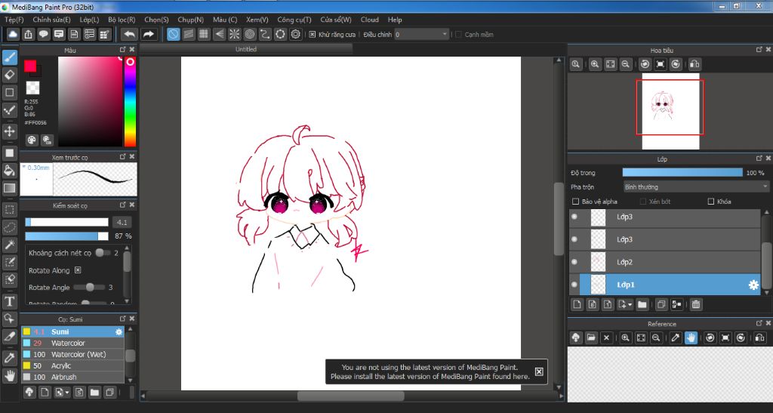Select the Eyedropper tool
The image size is (773, 413).
[x=9, y=357]
